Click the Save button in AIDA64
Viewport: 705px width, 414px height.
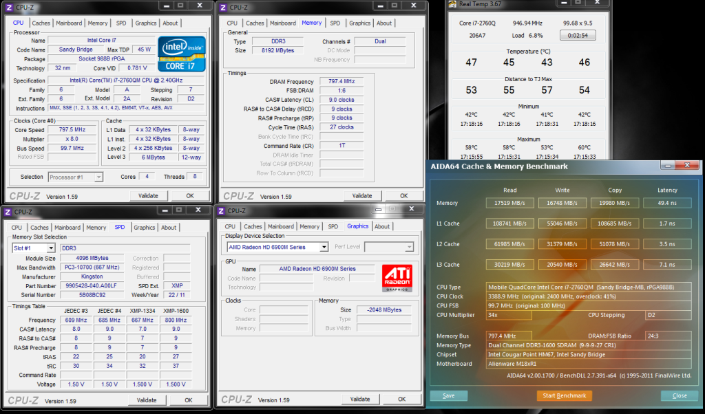tap(449, 395)
